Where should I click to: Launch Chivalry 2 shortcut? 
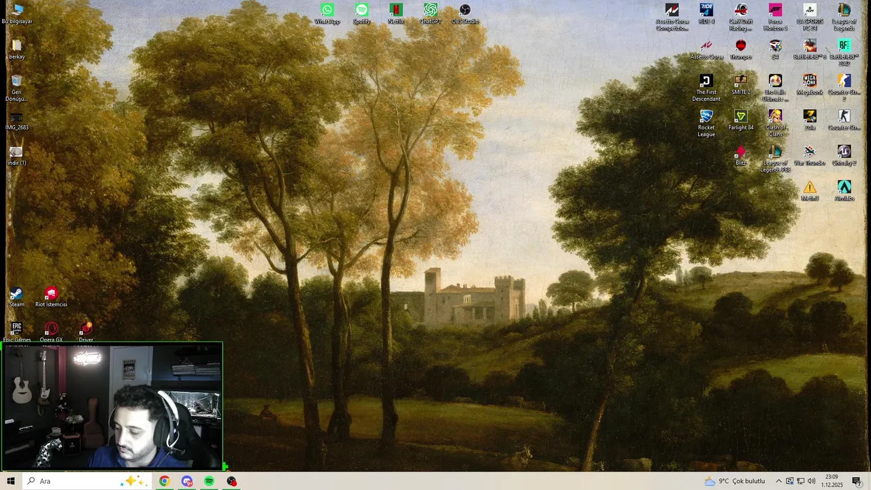[844, 156]
